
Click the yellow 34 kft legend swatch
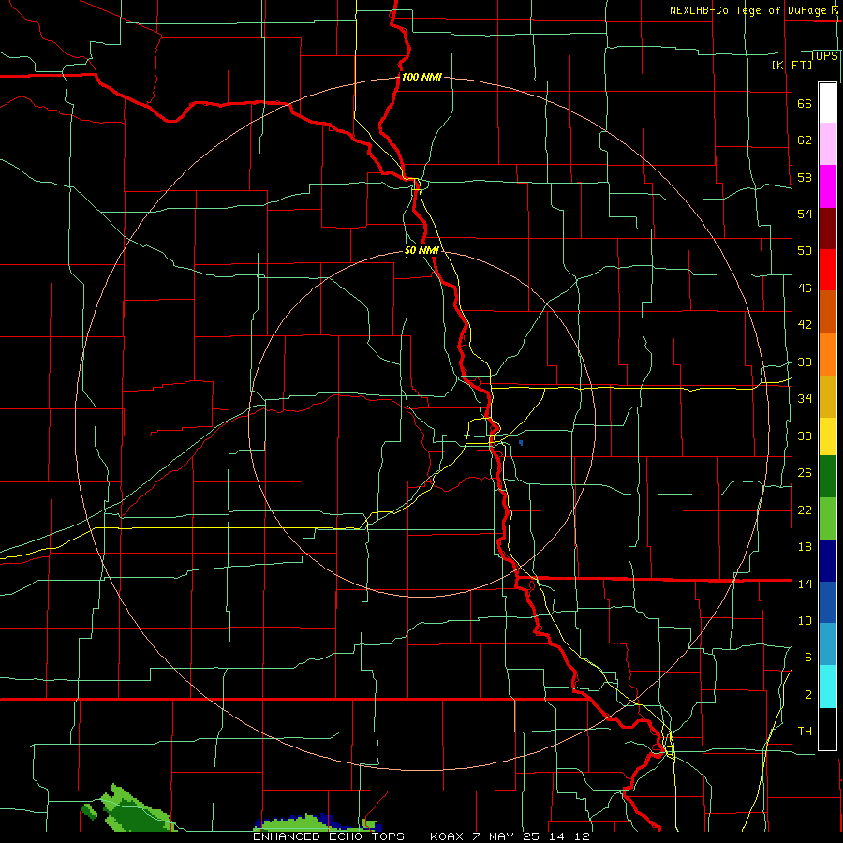click(x=827, y=436)
